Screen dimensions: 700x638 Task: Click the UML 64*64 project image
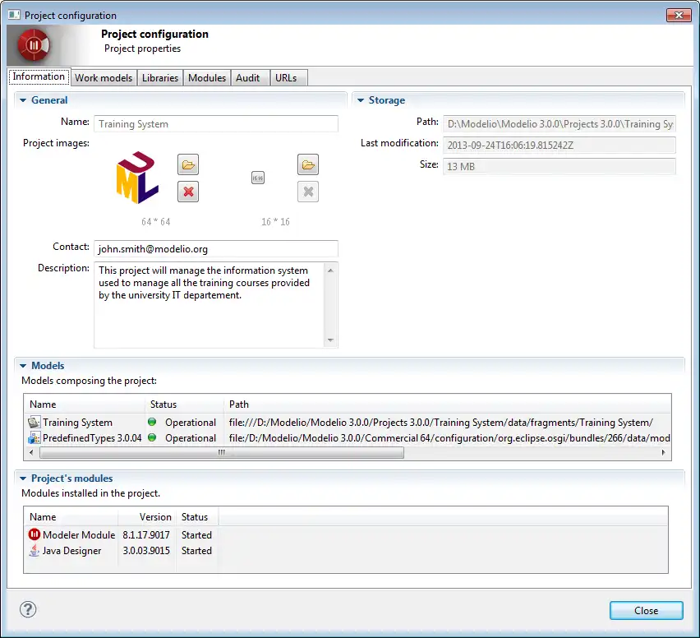point(137,178)
